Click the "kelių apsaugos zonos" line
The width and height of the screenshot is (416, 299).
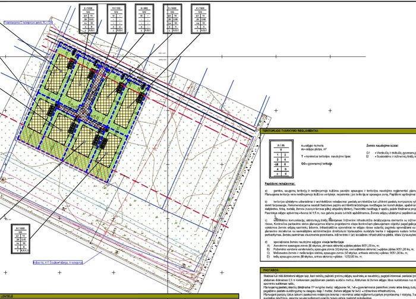314,257
